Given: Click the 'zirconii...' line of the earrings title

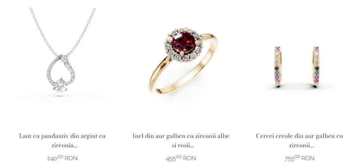Looking at the screenshot, I should tap(301, 145).
